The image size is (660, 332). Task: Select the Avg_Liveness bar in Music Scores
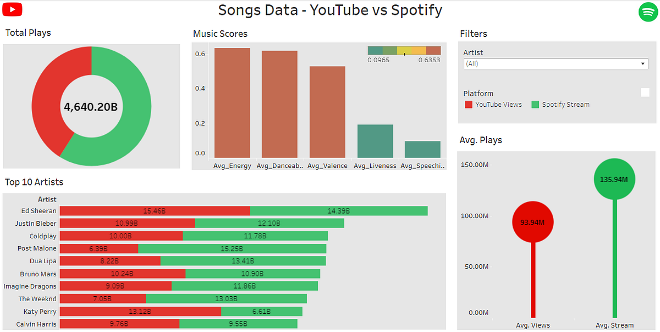(x=375, y=140)
